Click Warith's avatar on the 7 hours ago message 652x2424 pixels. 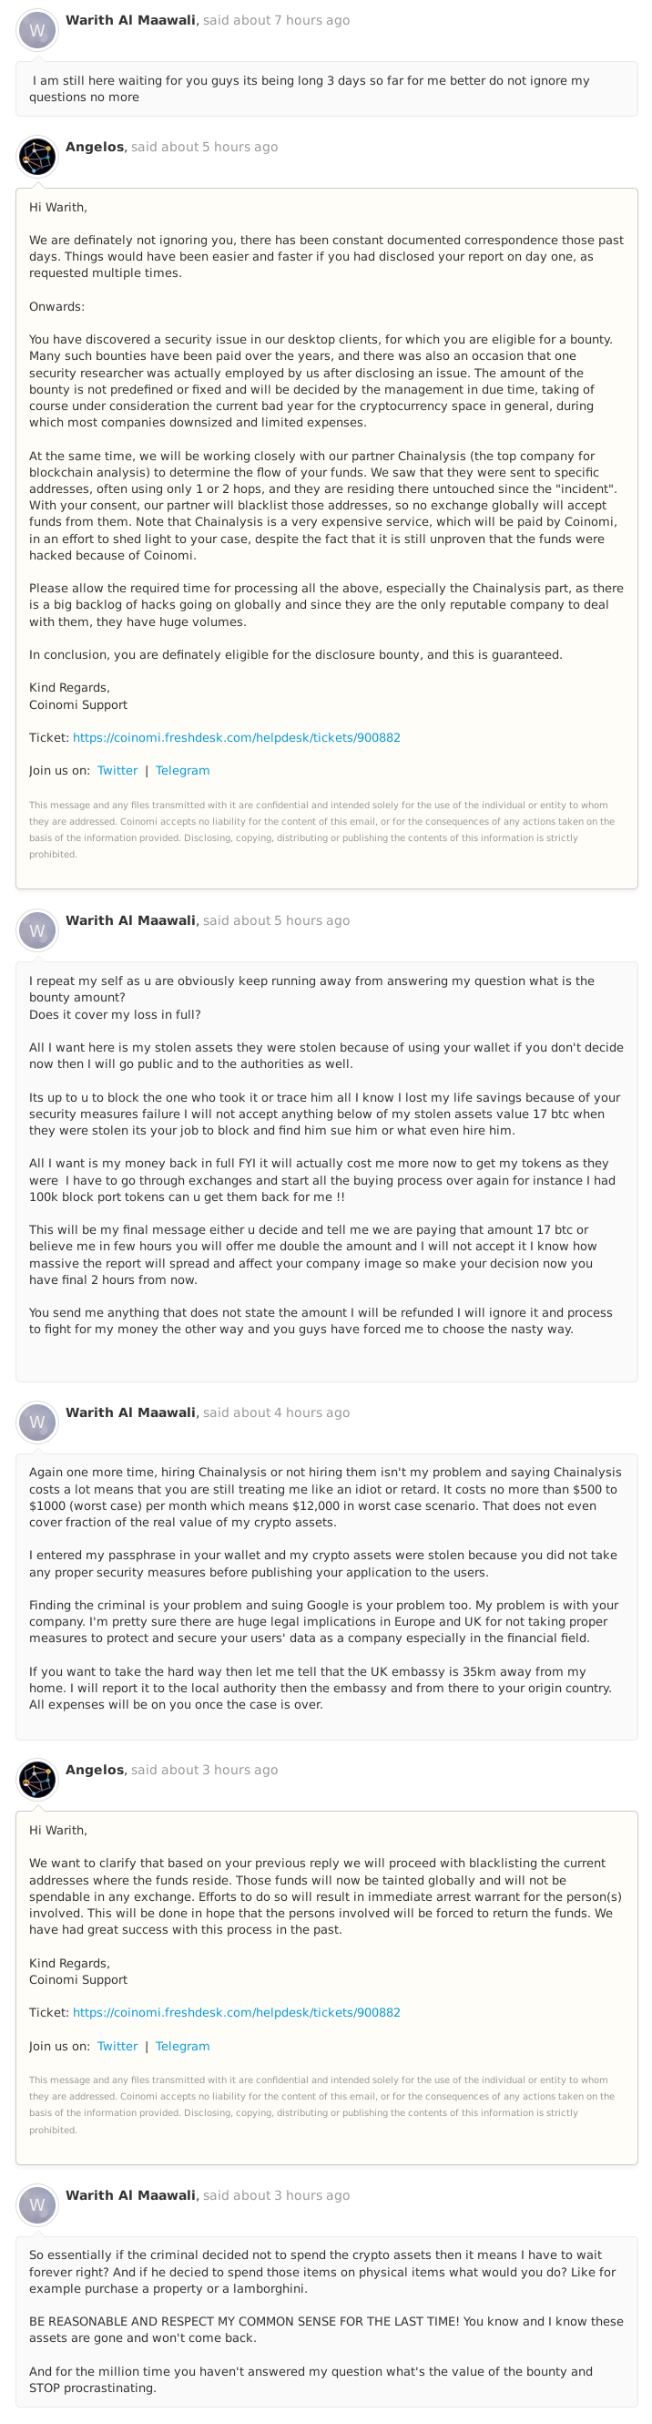(37, 30)
